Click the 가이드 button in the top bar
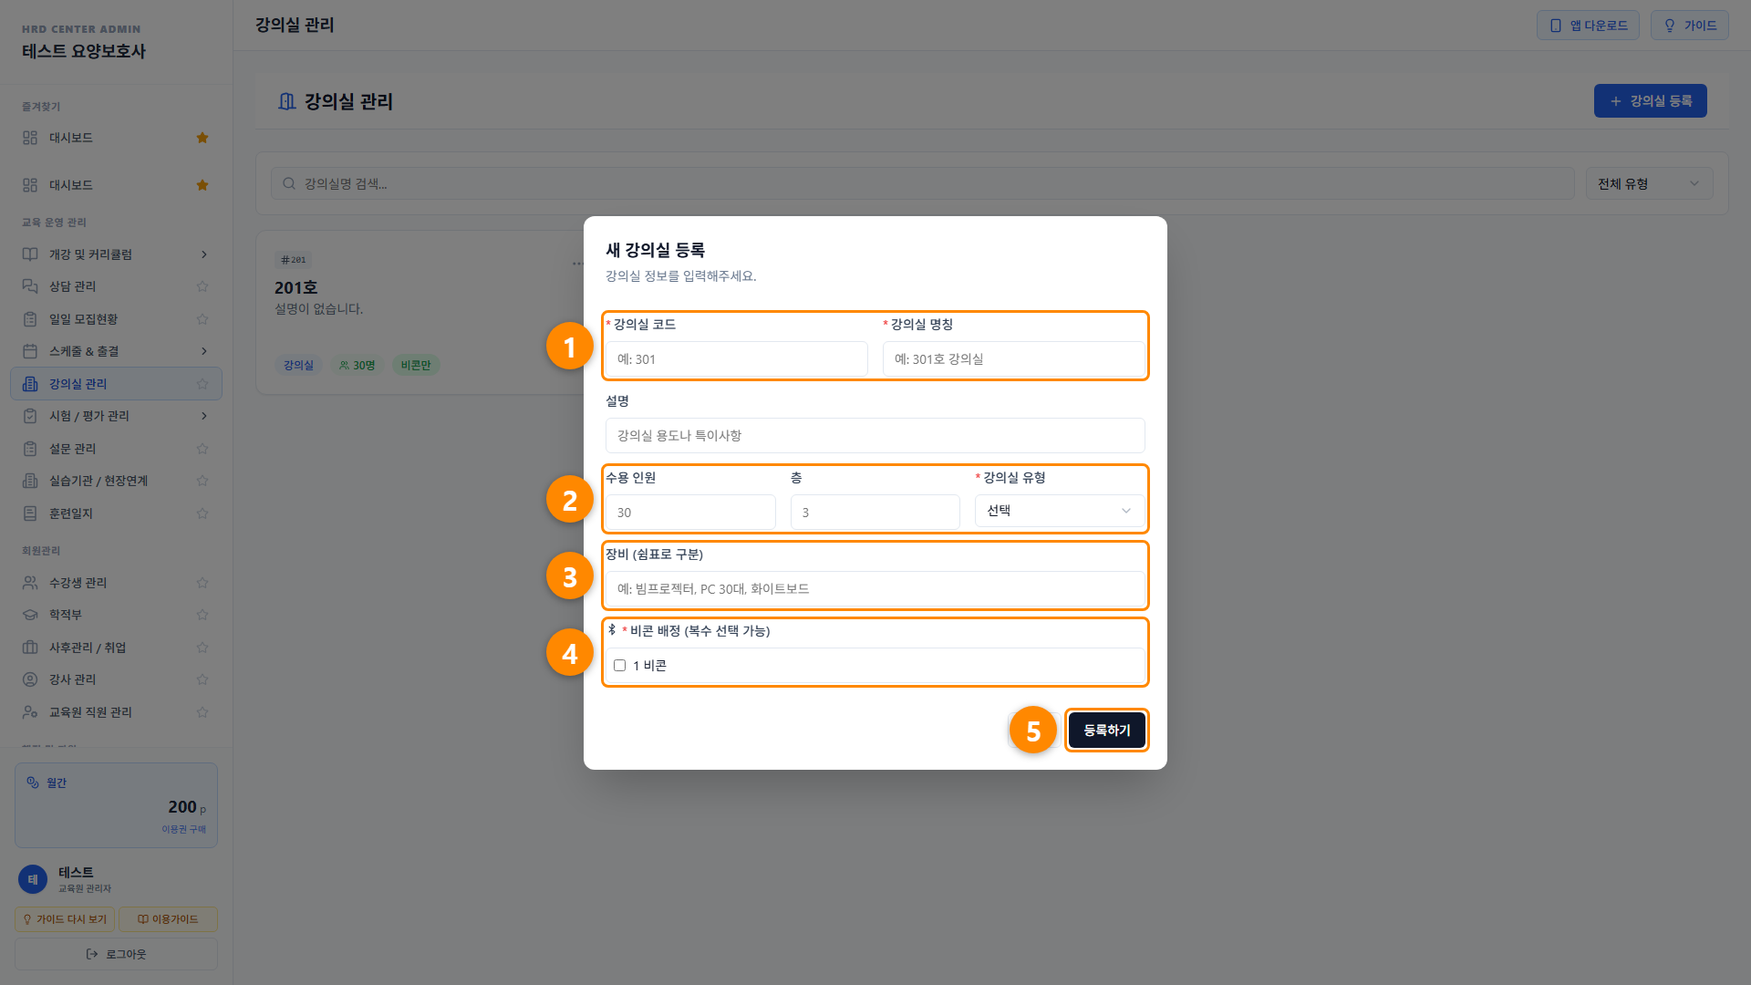The height and width of the screenshot is (985, 1751). pos(1689,26)
